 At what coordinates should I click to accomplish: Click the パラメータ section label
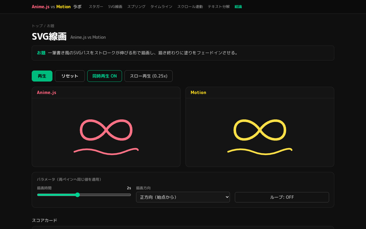[69, 180]
